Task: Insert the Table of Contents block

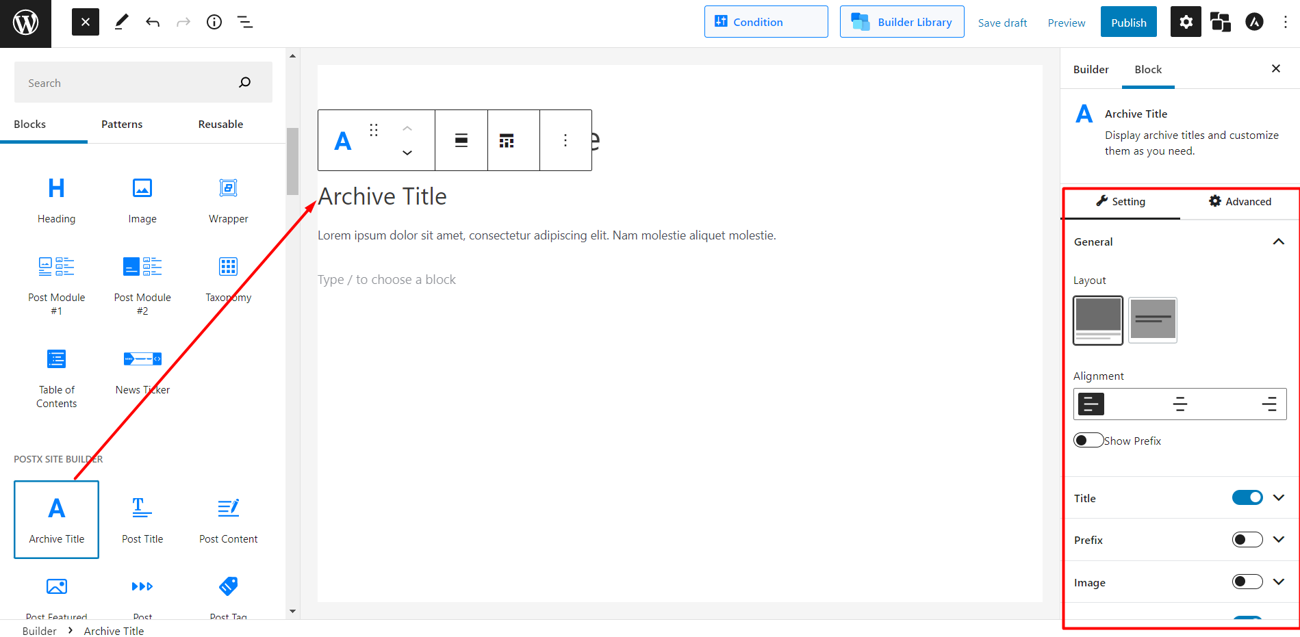Action: [57, 378]
